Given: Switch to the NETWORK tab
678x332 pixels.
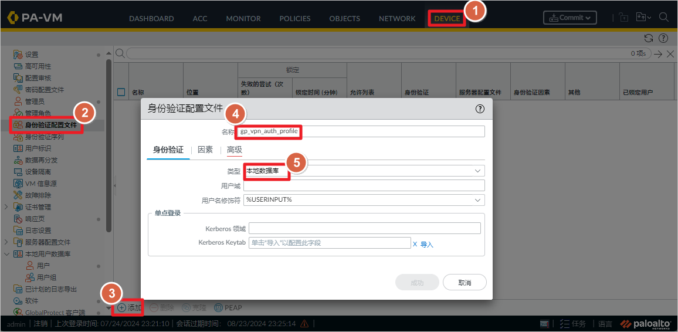Looking at the screenshot, I should point(397,19).
